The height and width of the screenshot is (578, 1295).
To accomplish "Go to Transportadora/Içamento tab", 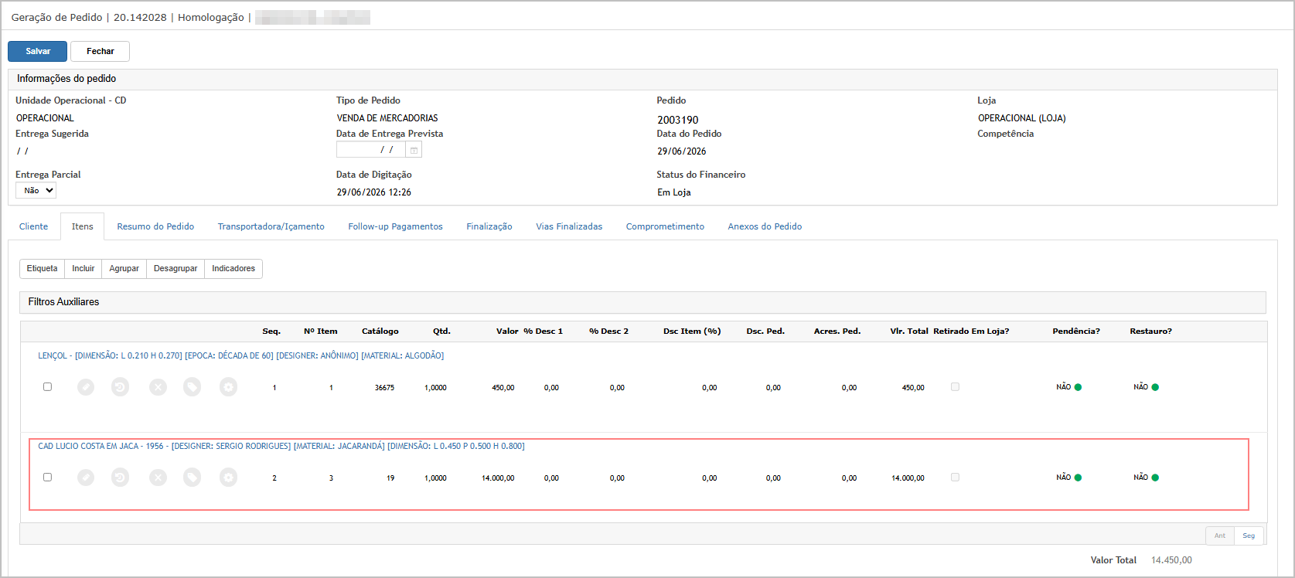I will (271, 226).
